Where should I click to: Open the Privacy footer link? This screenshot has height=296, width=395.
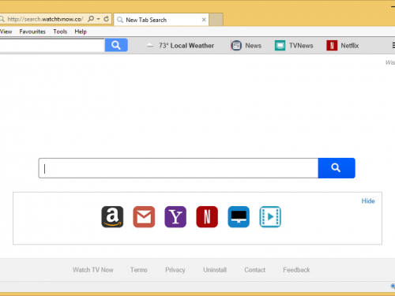tap(175, 270)
